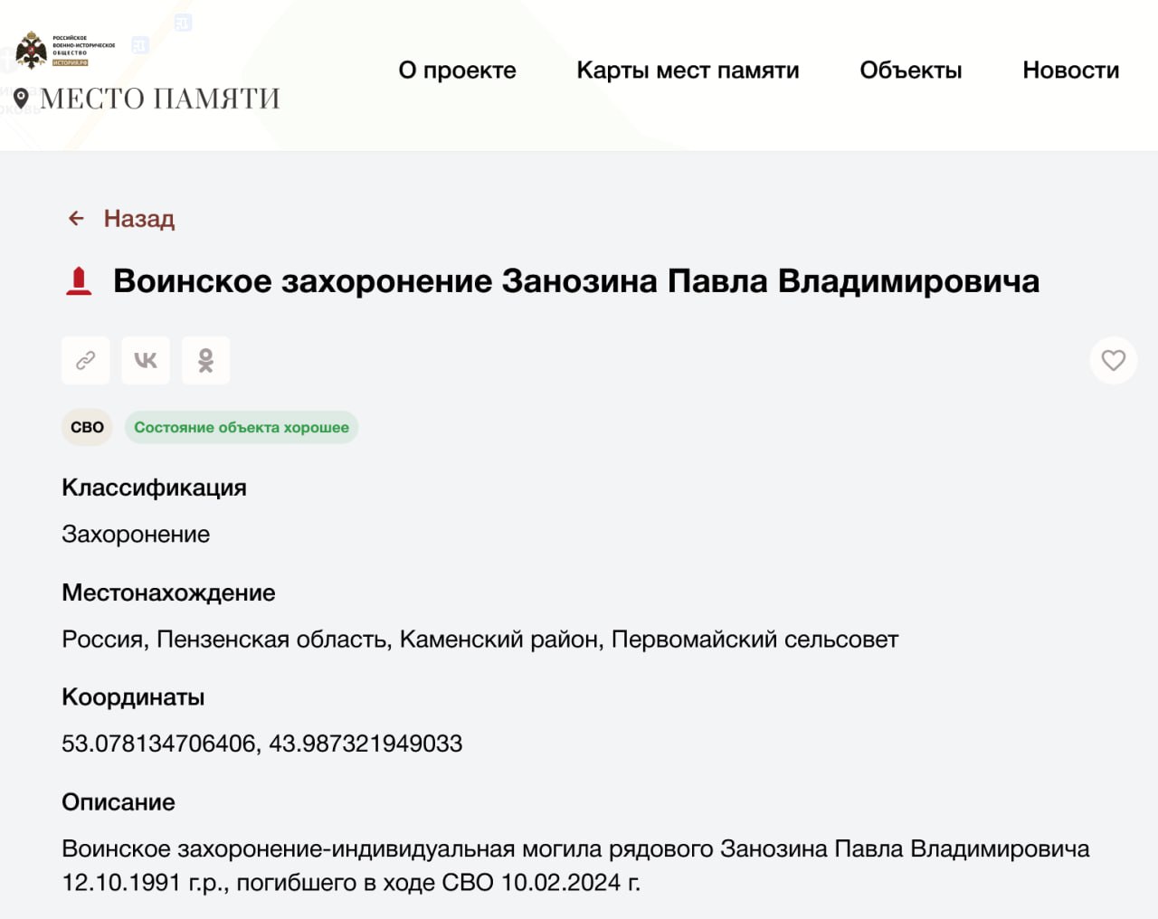Click the Состояние объекта хорошее badge
Screen dimensions: 1158x919
click(x=242, y=427)
